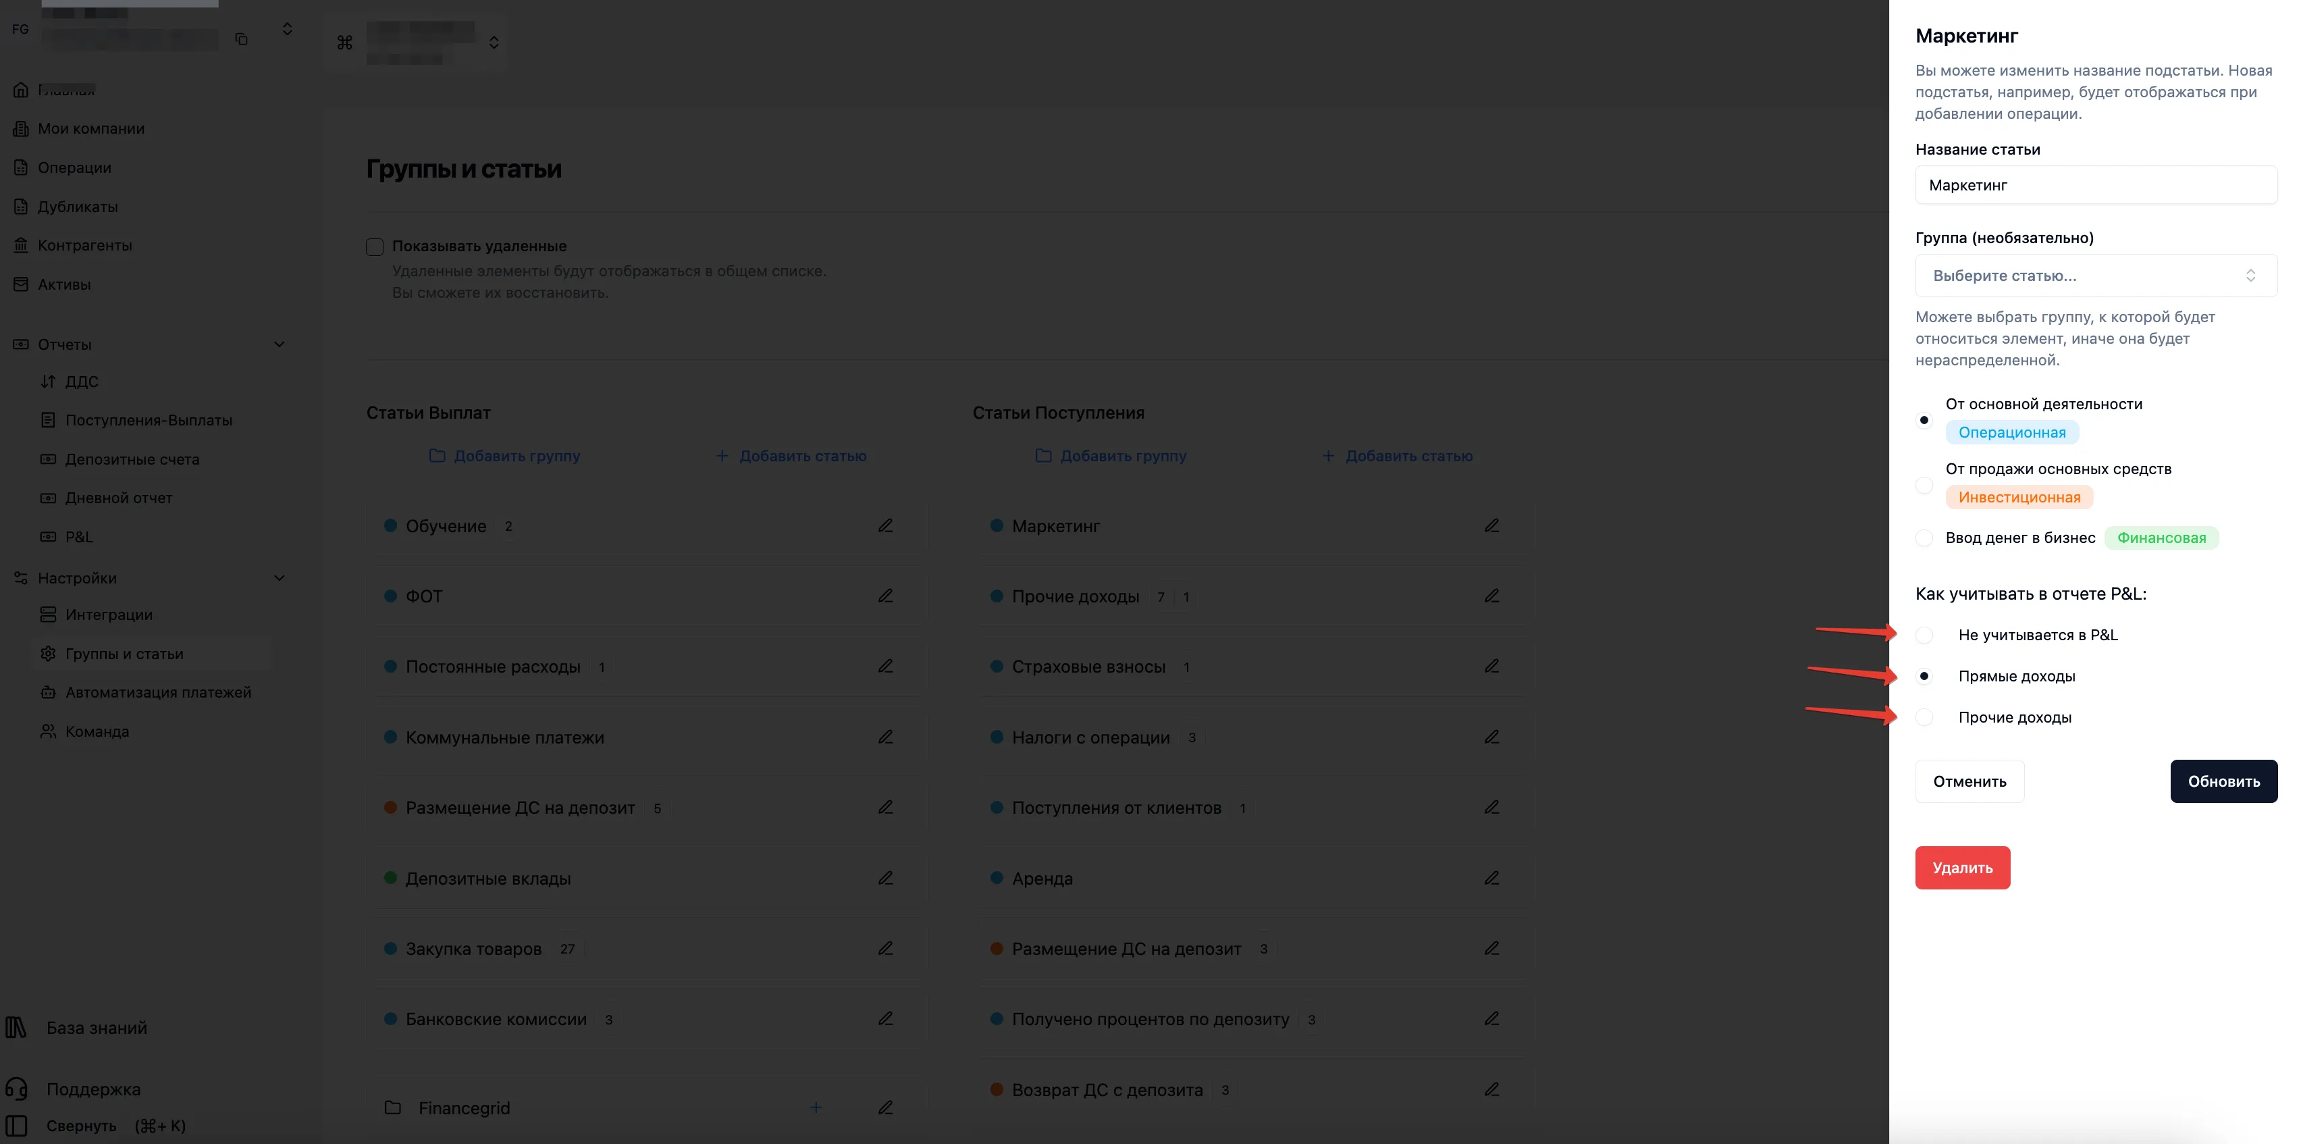
Task: Collapse the Настройки sidebar section
Action: [279, 577]
